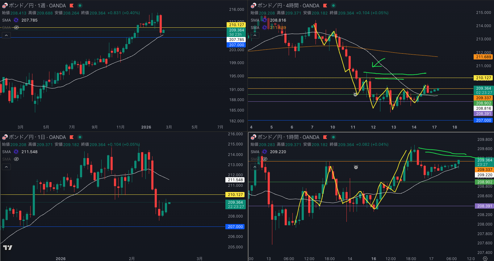Click the red flag icon on 4-hour chart
This screenshot has height=261, width=494.
point(325,6)
